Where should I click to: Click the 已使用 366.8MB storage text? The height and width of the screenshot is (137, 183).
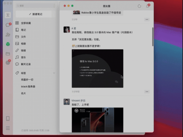35,130
